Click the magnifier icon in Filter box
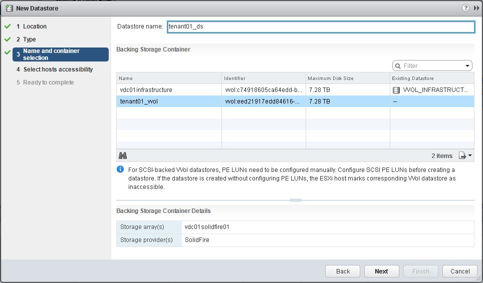Image resolution: width=483 pixels, height=283 pixels. 398,66
